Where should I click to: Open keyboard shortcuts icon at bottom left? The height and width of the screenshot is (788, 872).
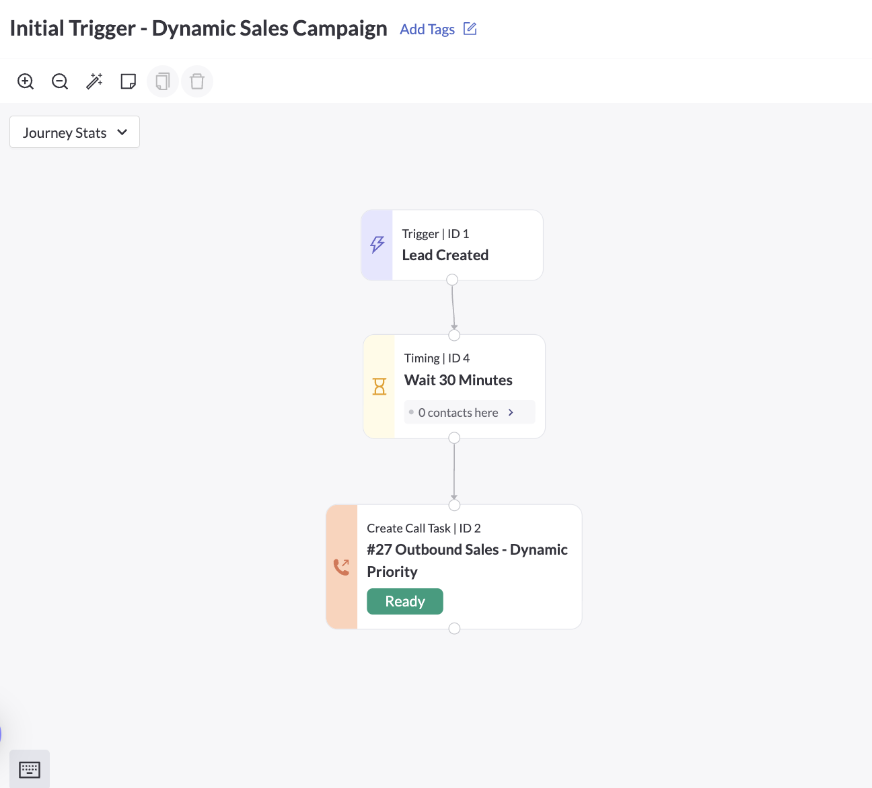point(30,769)
